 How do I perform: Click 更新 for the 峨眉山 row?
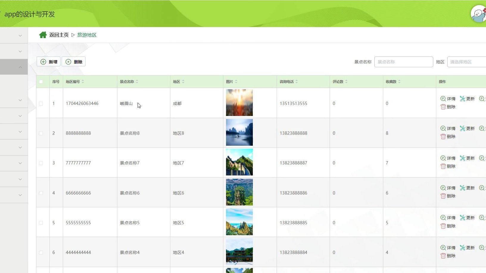[x=467, y=99]
